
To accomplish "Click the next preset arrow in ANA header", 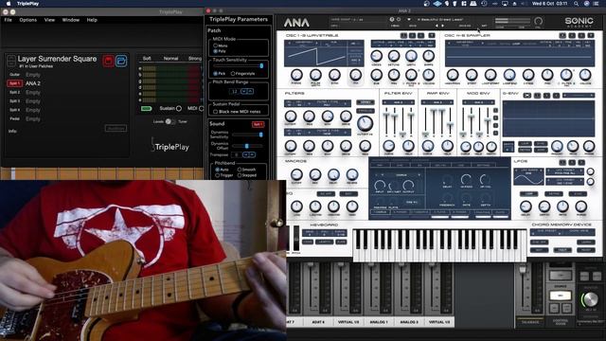I will [443, 26].
